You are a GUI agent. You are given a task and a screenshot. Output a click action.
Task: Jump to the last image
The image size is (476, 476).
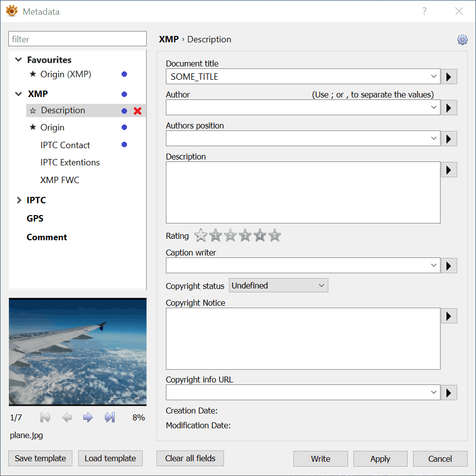110,417
